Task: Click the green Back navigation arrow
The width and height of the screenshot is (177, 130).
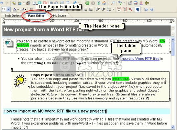Action: pyautogui.click(x=87, y=3)
